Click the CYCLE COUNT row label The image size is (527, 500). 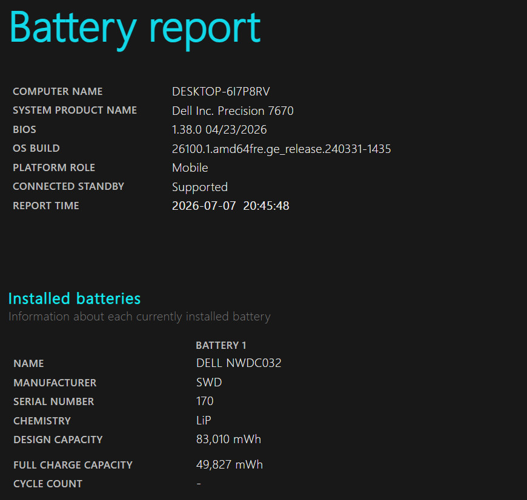tap(48, 484)
